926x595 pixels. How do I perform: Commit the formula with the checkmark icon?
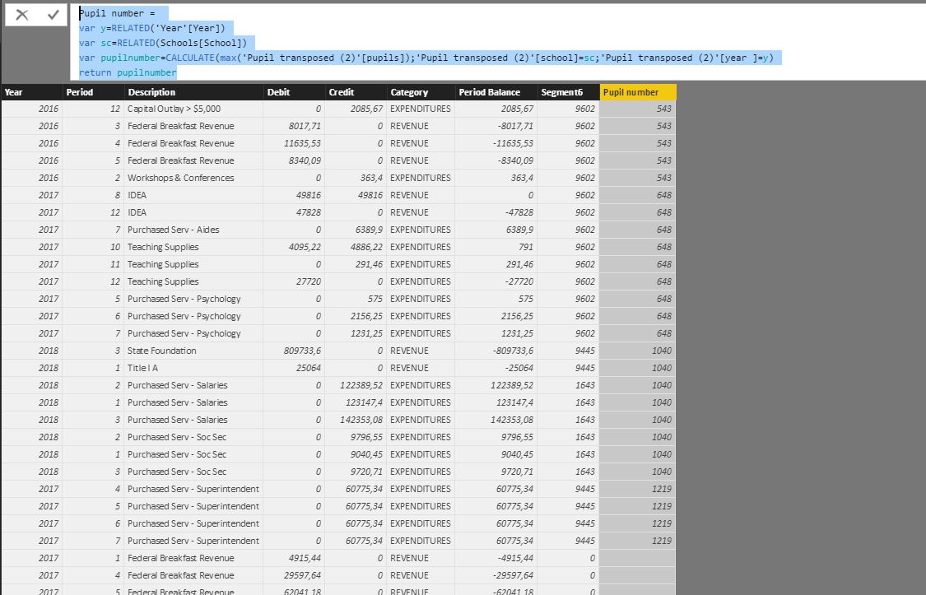(54, 15)
